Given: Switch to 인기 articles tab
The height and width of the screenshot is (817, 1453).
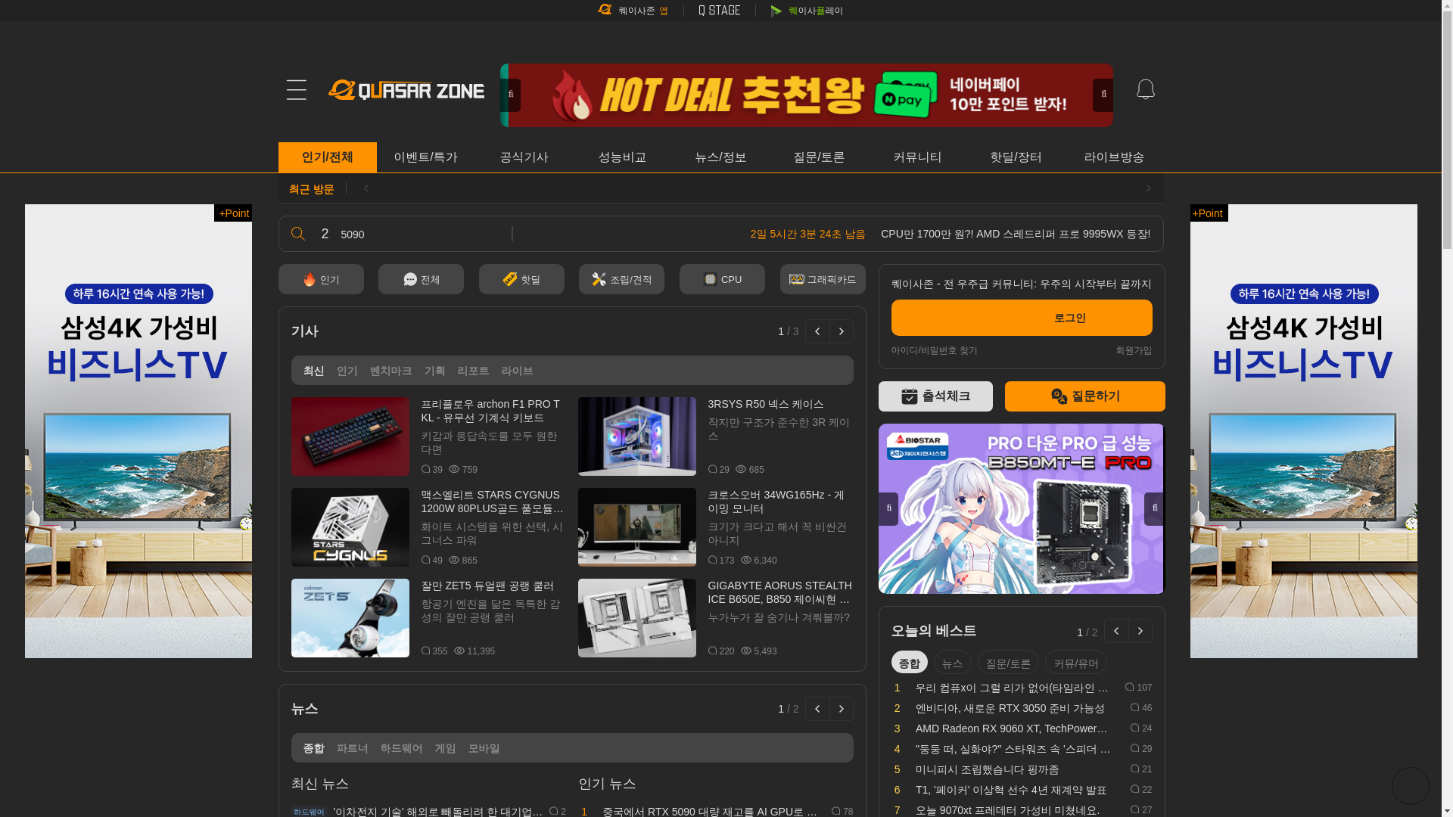Looking at the screenshot, I should click(x=347, y=371).
